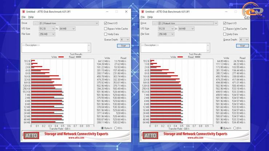
Task: Click the ATTO app icon in left window title bar
Action: pos(24,12)
